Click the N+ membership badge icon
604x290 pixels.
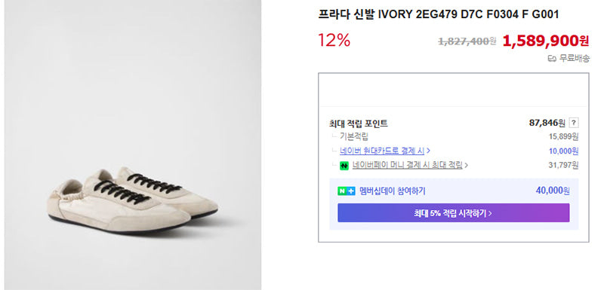tap(347, 191)
